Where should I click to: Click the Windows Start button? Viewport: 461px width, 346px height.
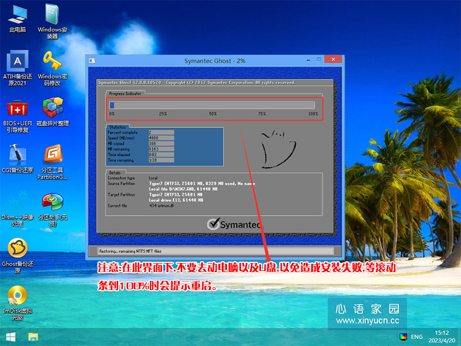(x=10, y=337)
